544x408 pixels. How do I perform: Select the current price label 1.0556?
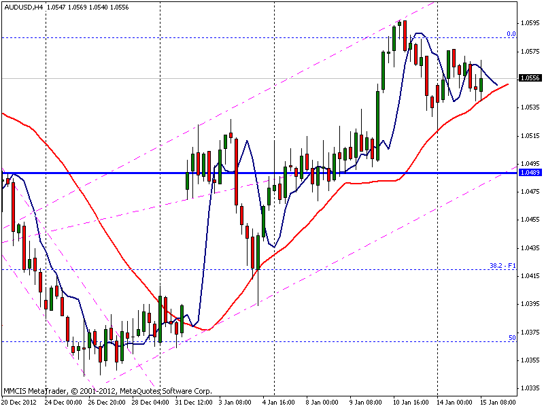pyautogui.click(x=530, y=78)
